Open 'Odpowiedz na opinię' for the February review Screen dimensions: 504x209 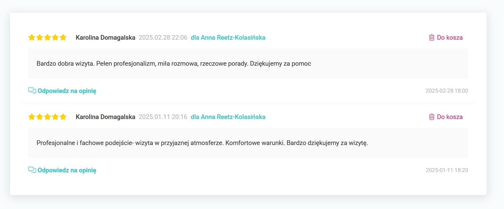coord(67,91)
